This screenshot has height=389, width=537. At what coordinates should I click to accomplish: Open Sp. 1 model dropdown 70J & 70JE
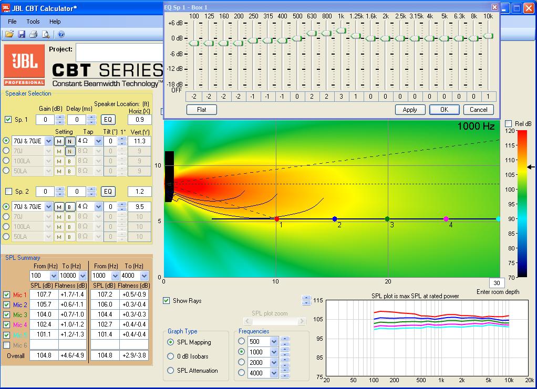pyautogui.click(x=48, y=141)
